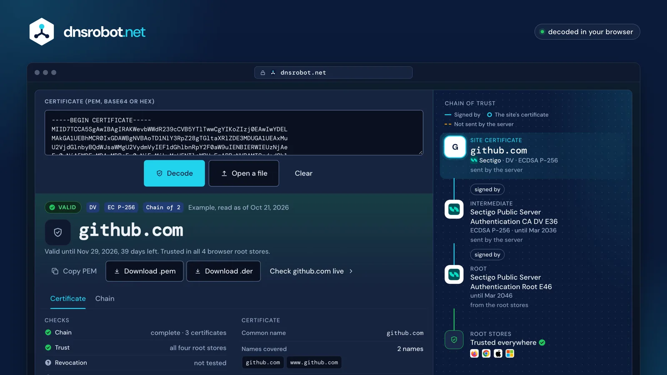Click the dnsrobot.net address bar
Viewport: 667px width, 375px height.
click(x=333, y=72)
